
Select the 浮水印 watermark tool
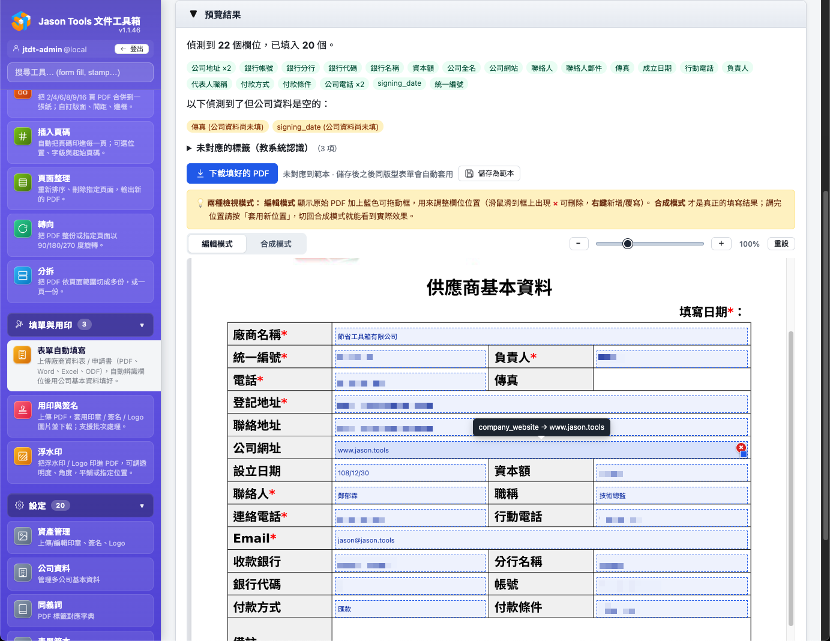click(x=80, y=462)
